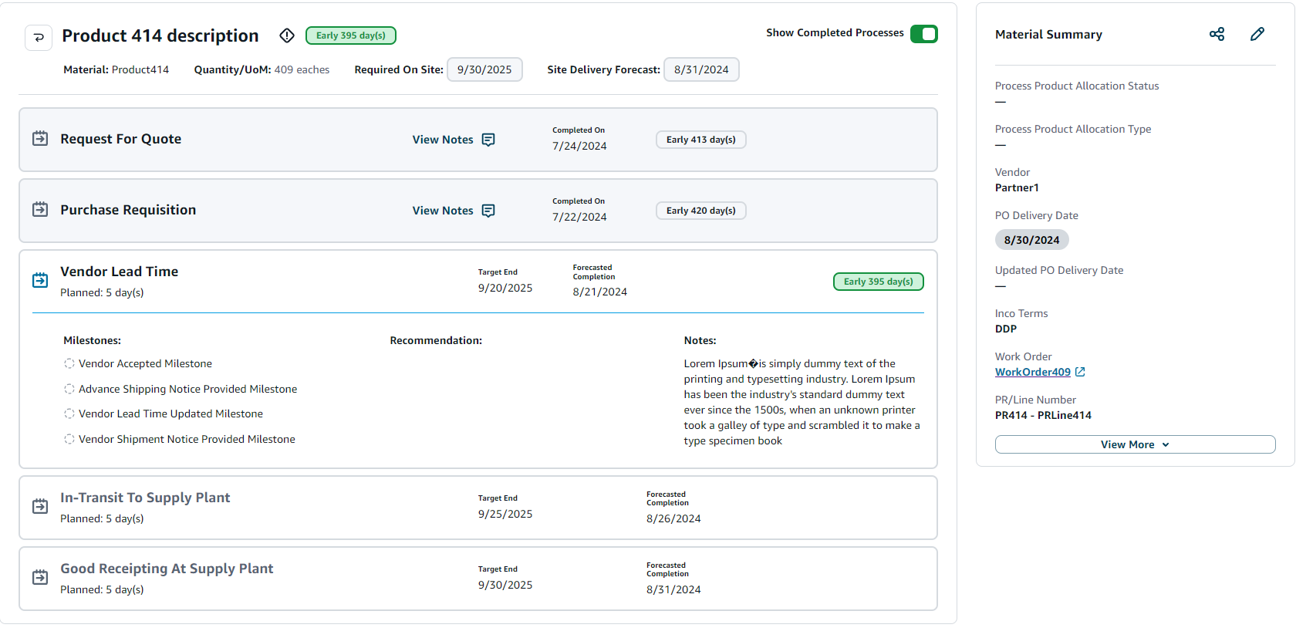
Task: Click the Required On Site date field
Action: [484, 69]
